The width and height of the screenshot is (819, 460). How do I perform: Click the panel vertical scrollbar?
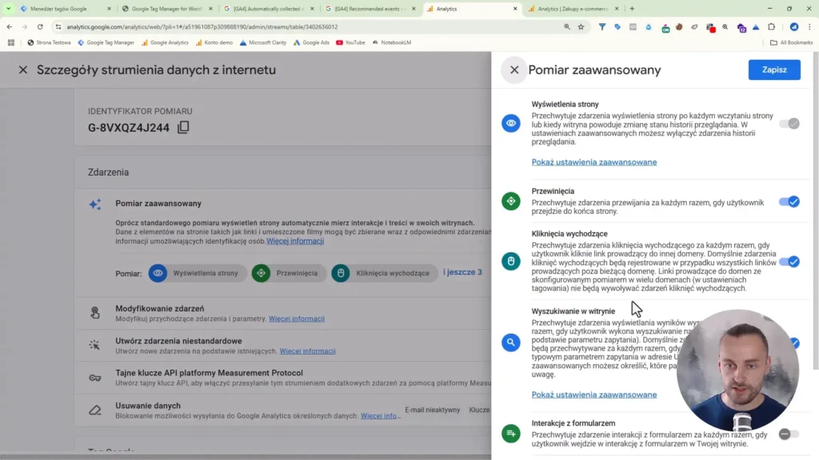pyautogui.click(x=816, y=211)
